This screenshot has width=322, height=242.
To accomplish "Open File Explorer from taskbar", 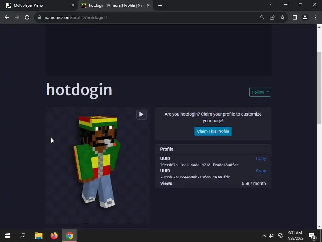I will click(x=38, y=236).
